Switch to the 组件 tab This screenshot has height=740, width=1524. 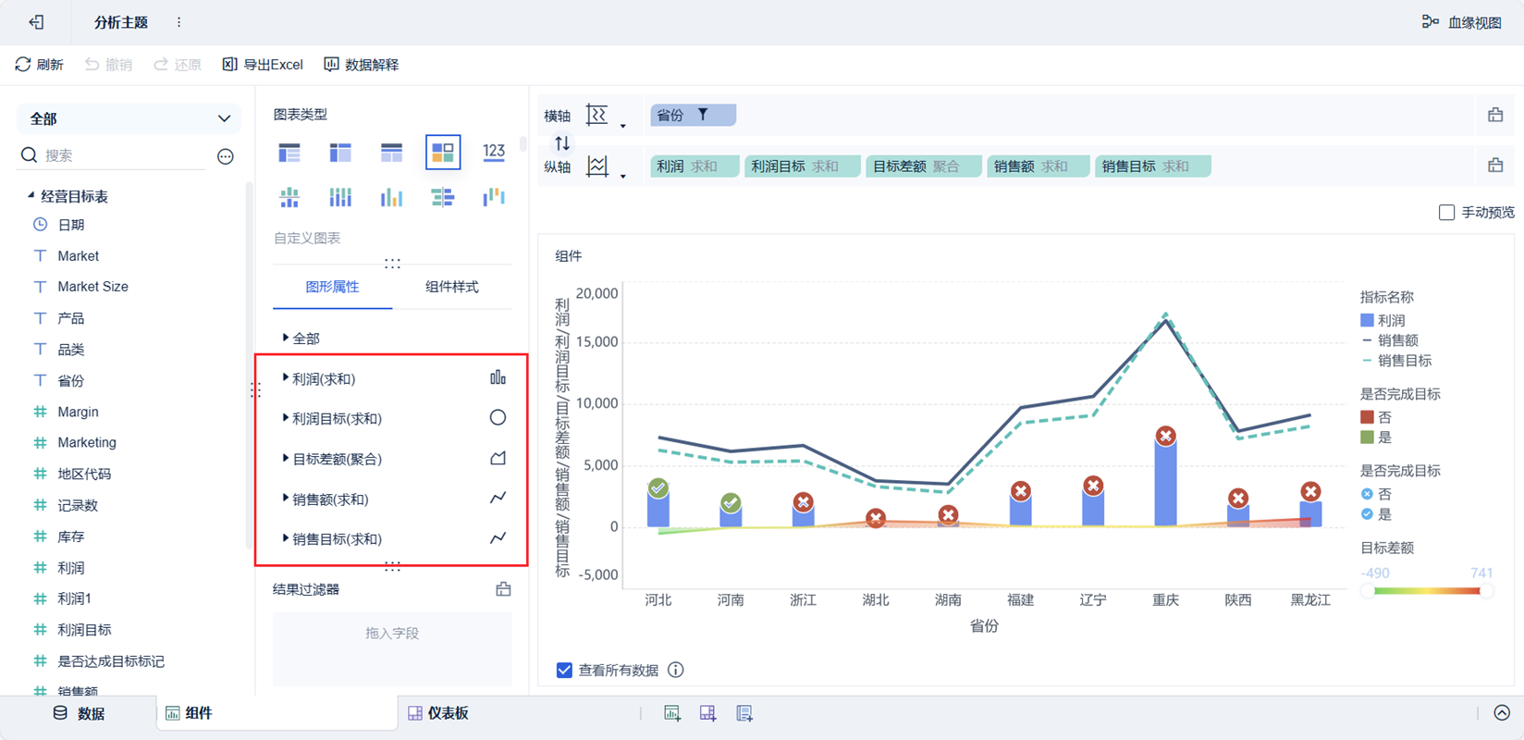(x=189, y=713)
